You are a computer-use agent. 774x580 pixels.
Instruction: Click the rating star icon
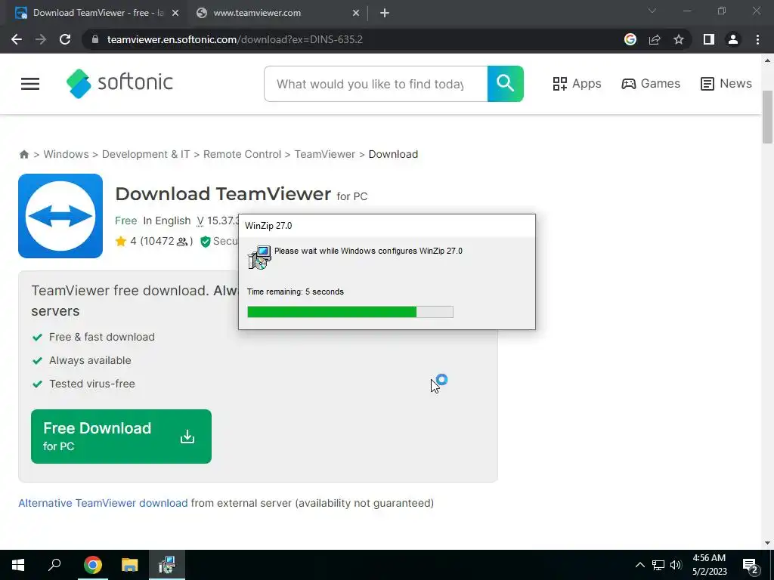tap(121, 241)
